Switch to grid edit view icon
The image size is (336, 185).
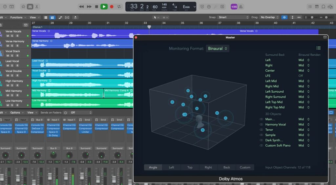(46, 17)
